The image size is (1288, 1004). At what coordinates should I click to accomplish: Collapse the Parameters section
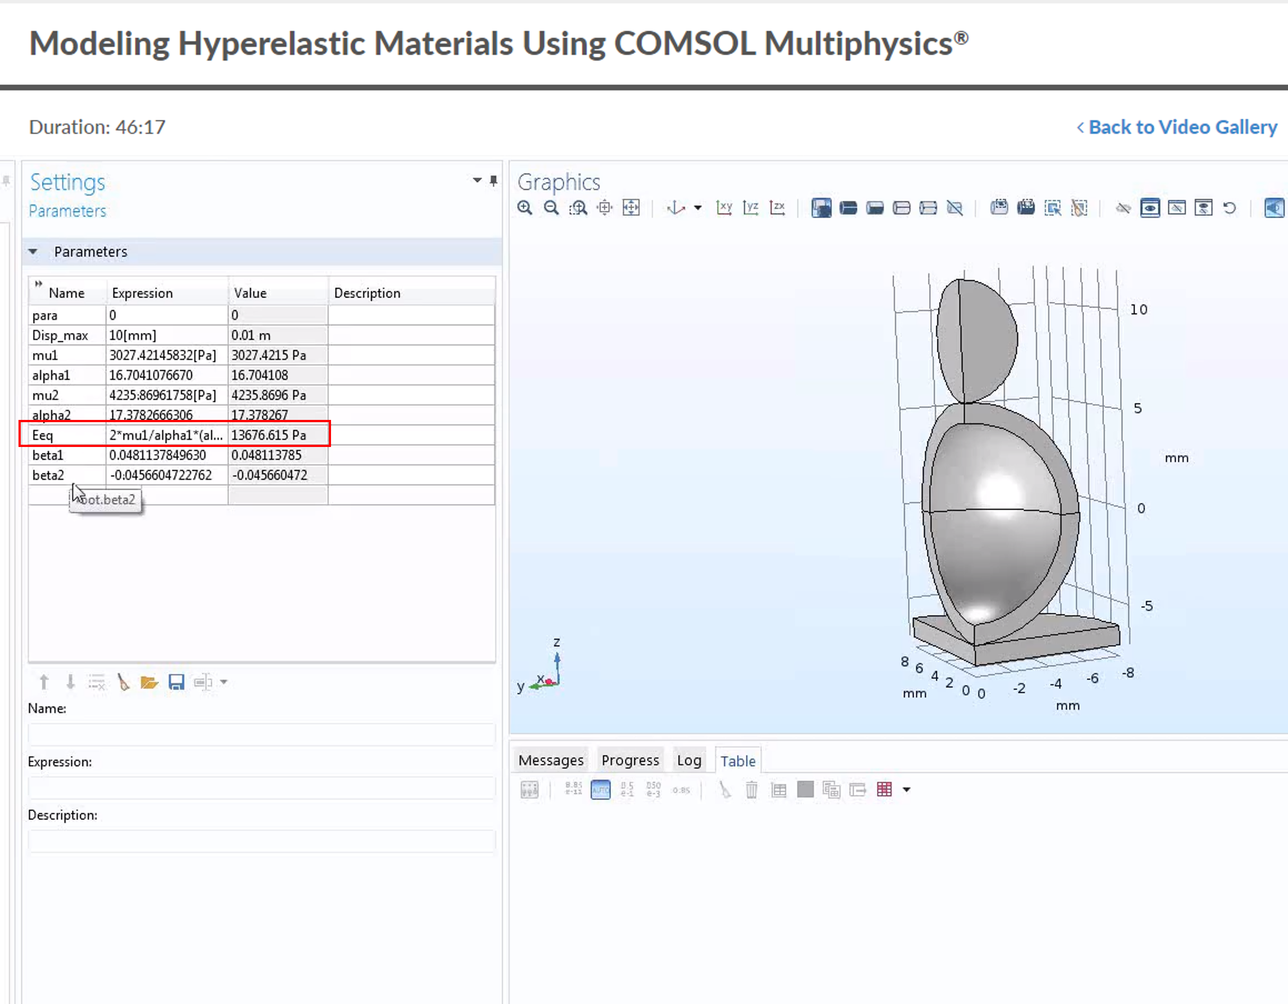pos(33,252)
